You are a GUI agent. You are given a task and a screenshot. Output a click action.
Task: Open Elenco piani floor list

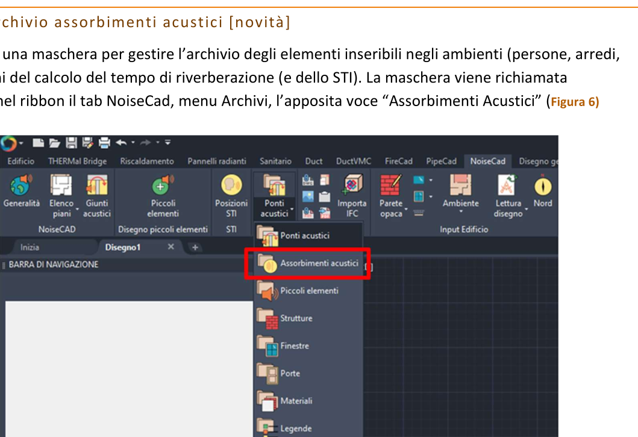(61, 196)
